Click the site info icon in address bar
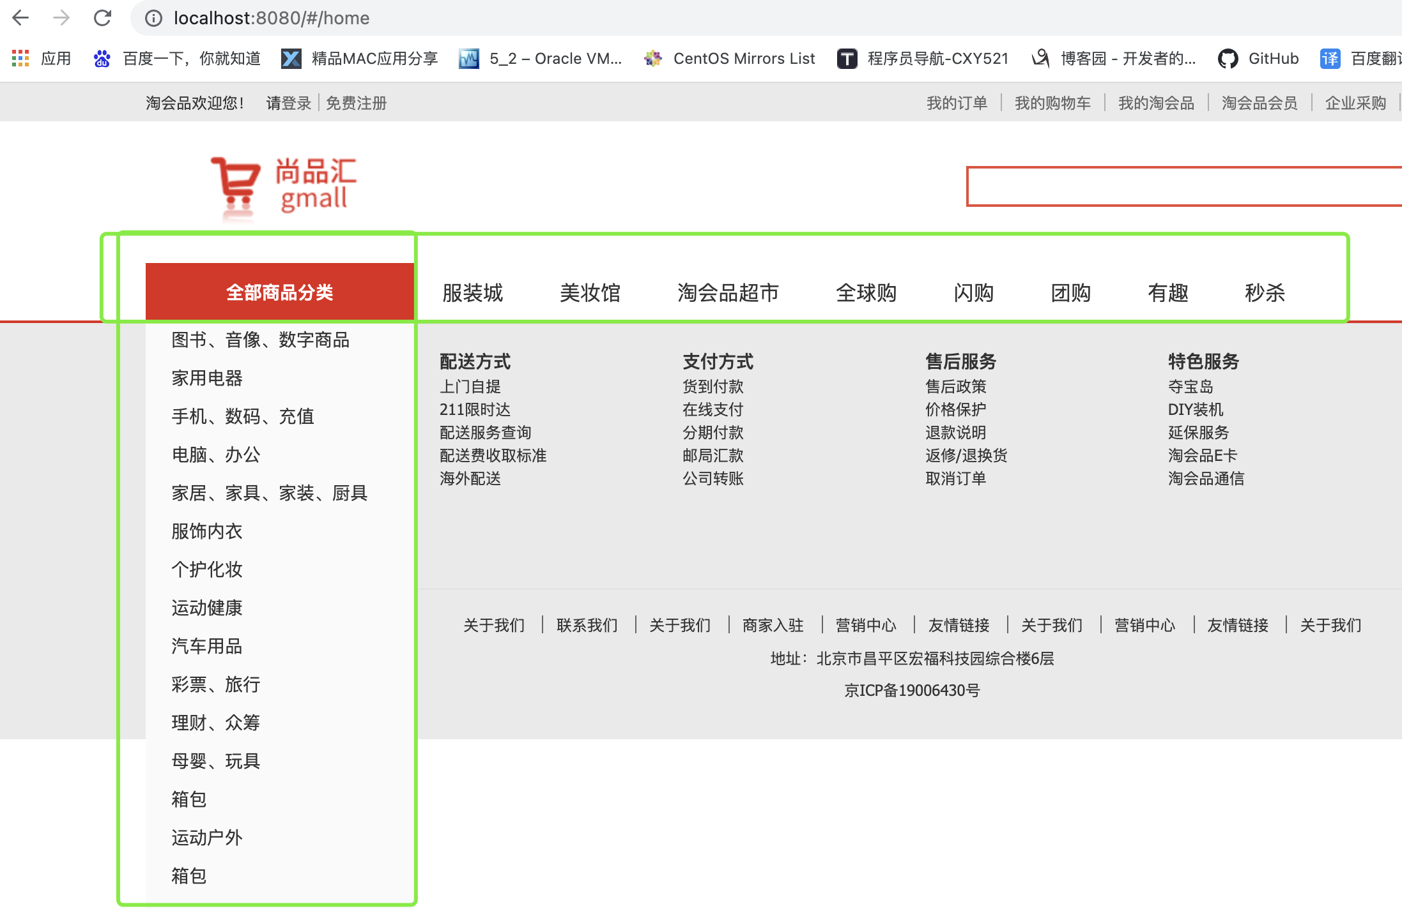1402x918 pixels. tap(153, 18)
